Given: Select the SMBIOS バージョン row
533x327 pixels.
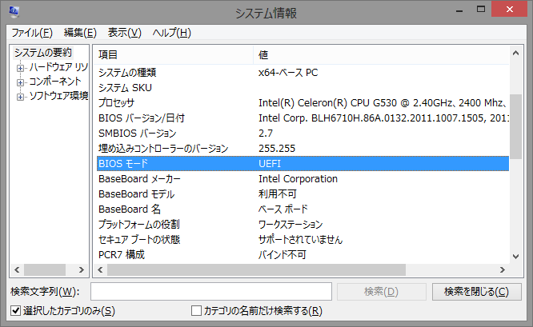Looking at the screenshot, I should pyautogui.click(x=303, y=133).
